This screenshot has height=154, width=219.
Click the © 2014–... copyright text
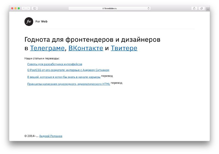31,136
